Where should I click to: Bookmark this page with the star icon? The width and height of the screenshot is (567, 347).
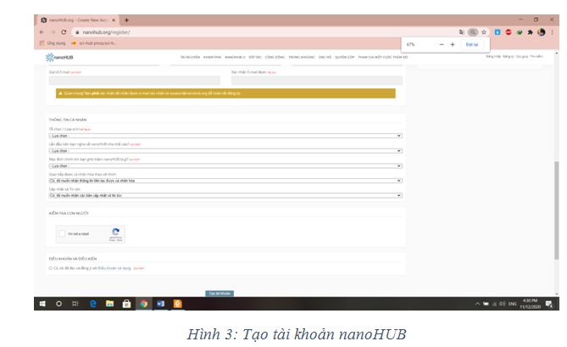[x=484, y=31]
